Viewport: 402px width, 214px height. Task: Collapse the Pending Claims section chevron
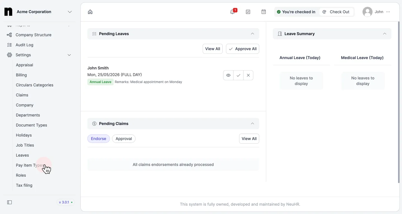pyautogui.click(x=252, y=123)
